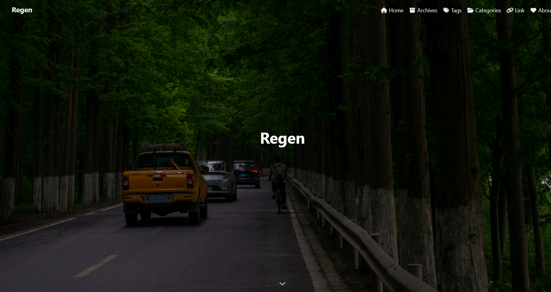Open the About menu item
Screen dimensions: 551x292
(541, 10)
